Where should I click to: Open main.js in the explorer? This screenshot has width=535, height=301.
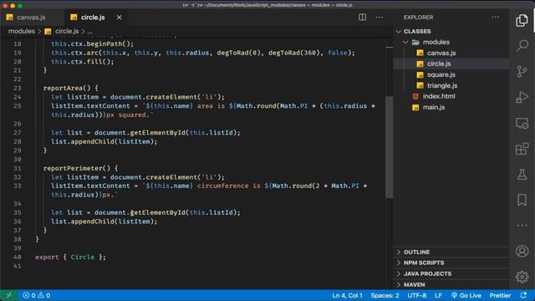[434, 107]
